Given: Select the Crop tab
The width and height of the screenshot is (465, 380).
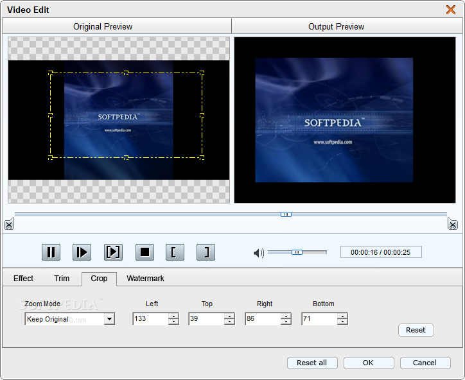Looking at the screenshot, I should point(99,279).
